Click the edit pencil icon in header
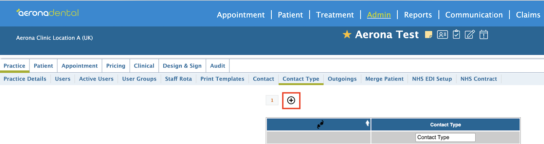Screen dimensions: 544x144 (x=470, y=34)
